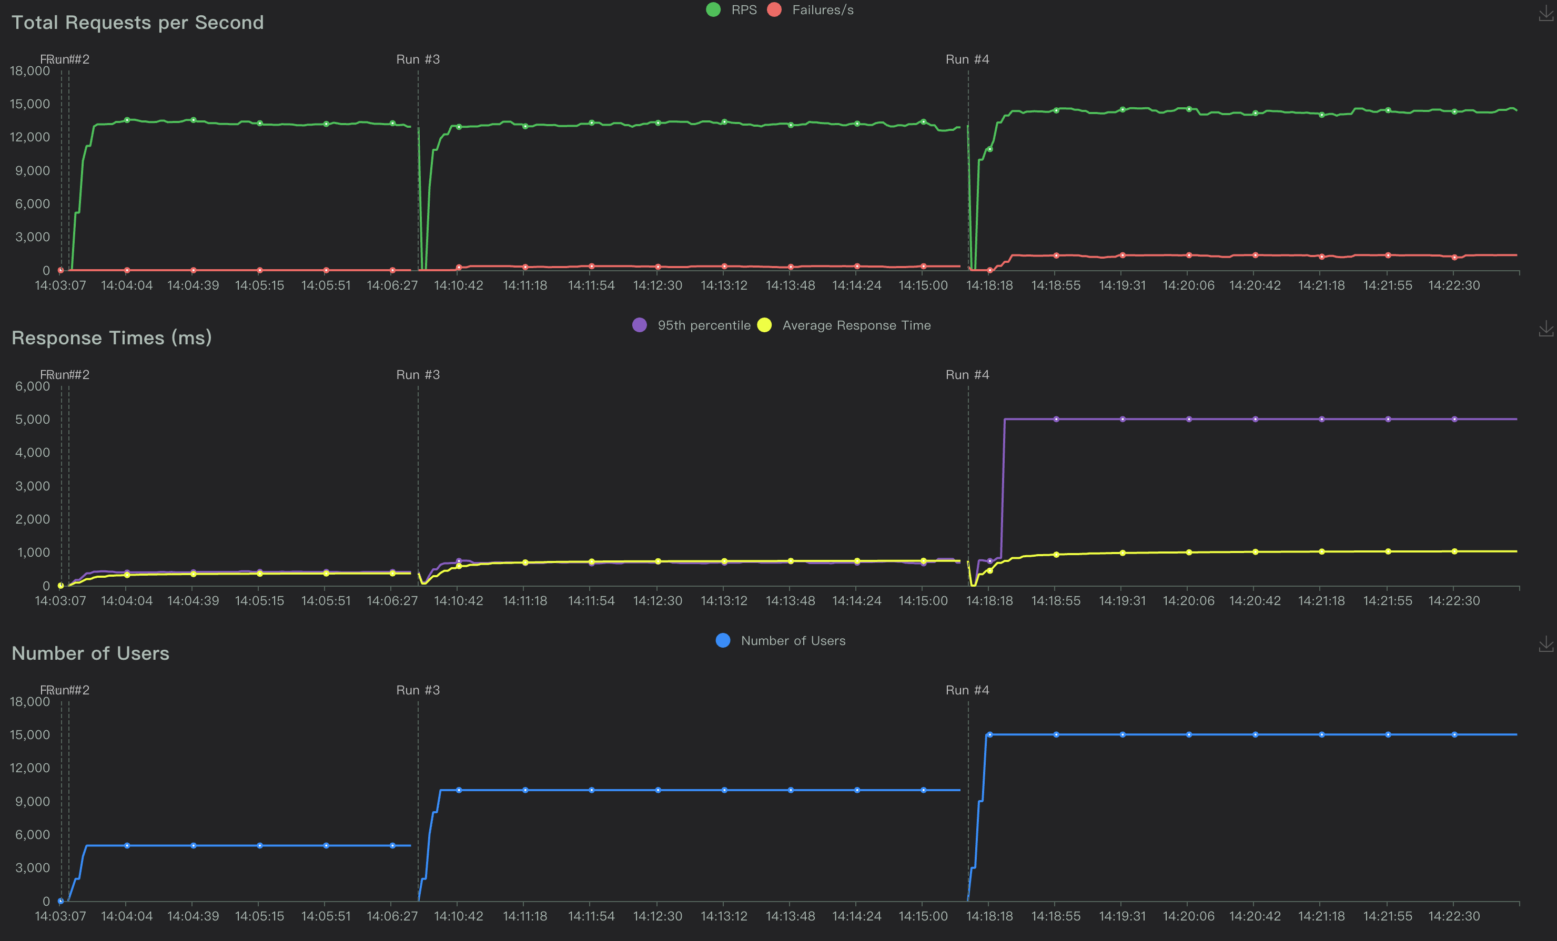Viewport: 1557px width, 941px height.
Task: Toggle the 95th percentile legend entry
Action: coord(703,325)
